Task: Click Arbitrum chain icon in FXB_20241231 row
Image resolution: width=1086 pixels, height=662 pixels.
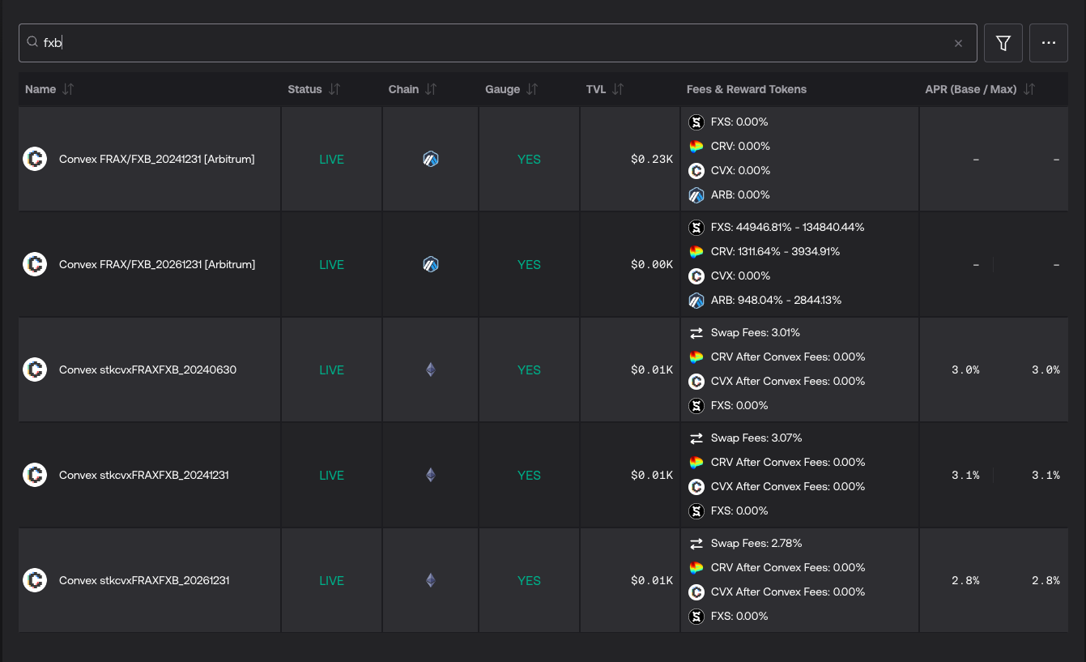Action: [x=431, y=160]
